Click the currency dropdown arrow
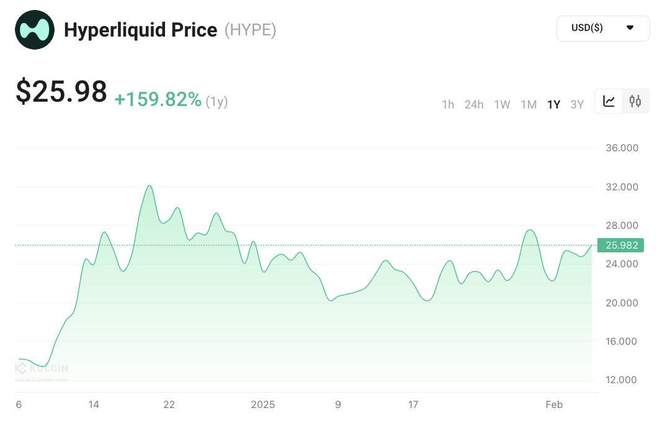Image resolution: width=665 pixels, height=439 pixels. (x=630, y=28)
